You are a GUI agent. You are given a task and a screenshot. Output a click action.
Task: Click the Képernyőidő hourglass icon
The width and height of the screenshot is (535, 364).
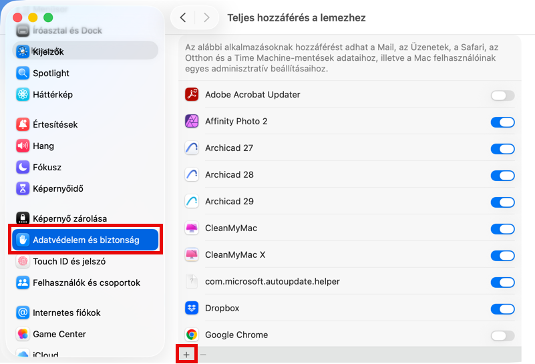click(23, 188)
